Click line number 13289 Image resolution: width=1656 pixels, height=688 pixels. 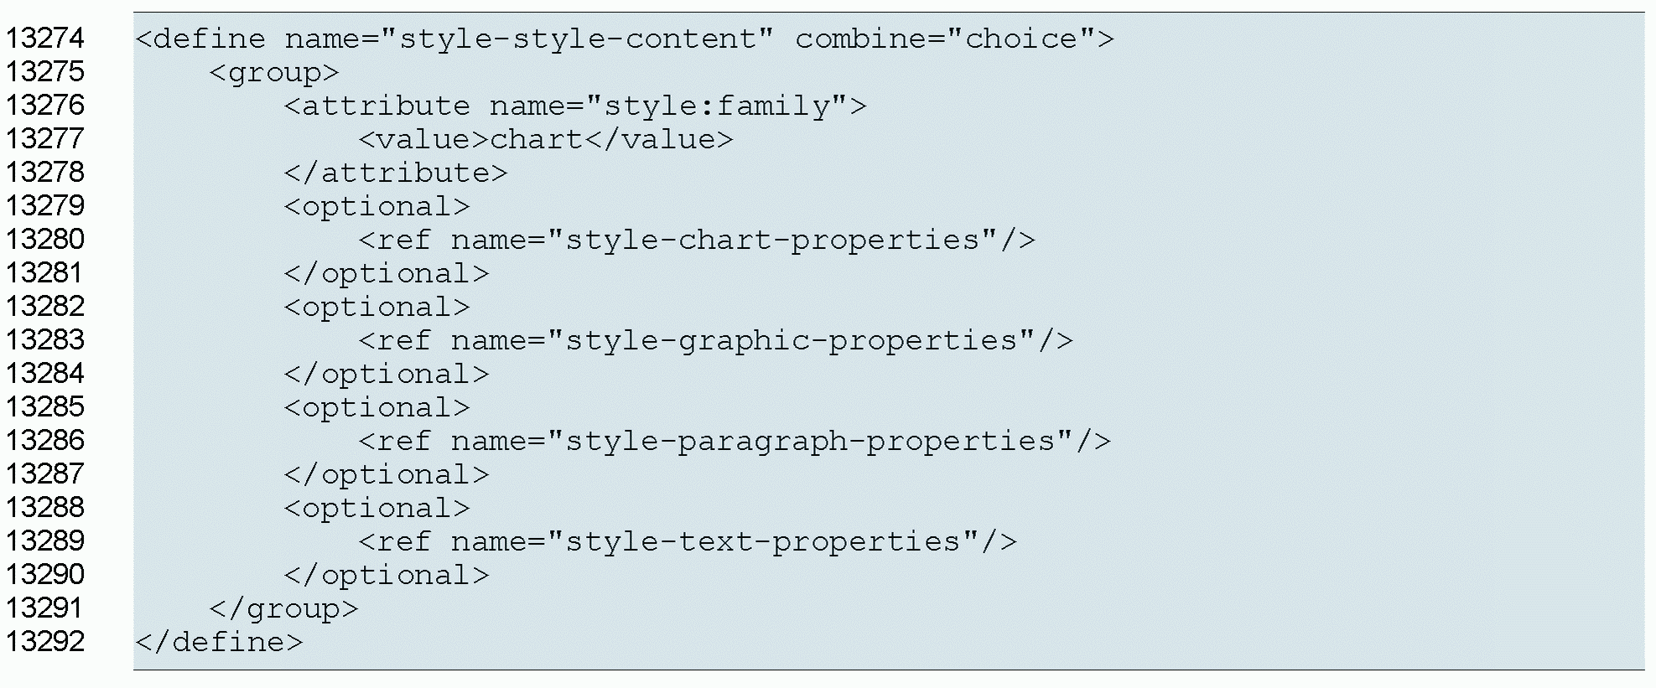[45, 541]
